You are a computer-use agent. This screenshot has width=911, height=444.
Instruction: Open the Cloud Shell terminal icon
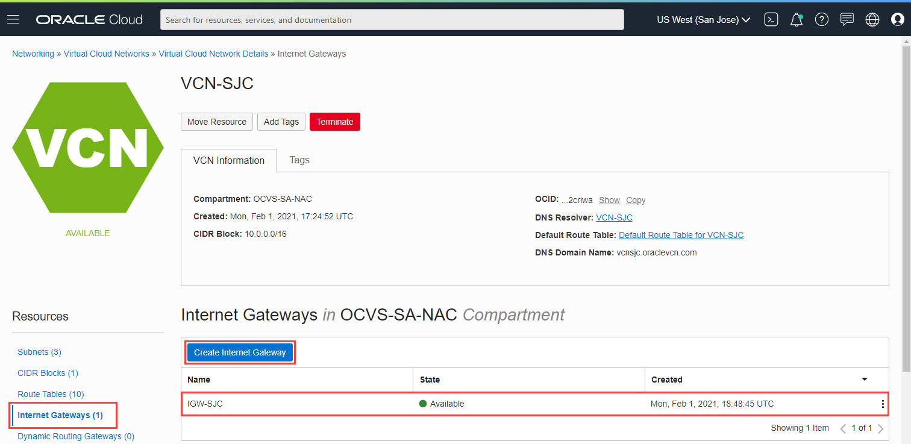click(x=771, y=20)
